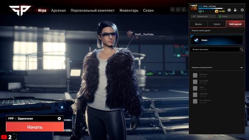Viewport: 249px width, 140px height.
Task: Switch to the Друзья tab
Action: pyautogui.click(x=198, y=24)
